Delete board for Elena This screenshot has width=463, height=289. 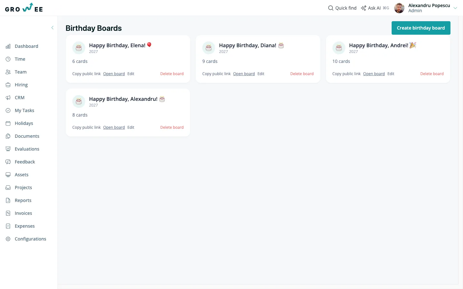click(172, 74)
